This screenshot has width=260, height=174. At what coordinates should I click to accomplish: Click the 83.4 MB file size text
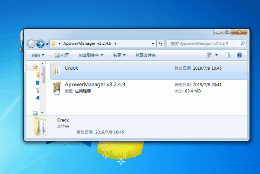tap(193, 91)
